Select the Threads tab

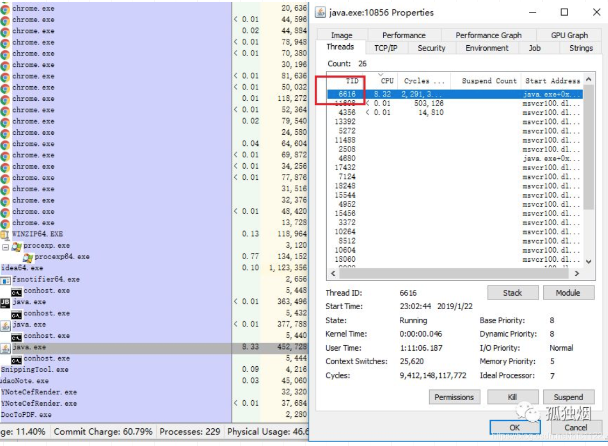click(x=340, y=47)
